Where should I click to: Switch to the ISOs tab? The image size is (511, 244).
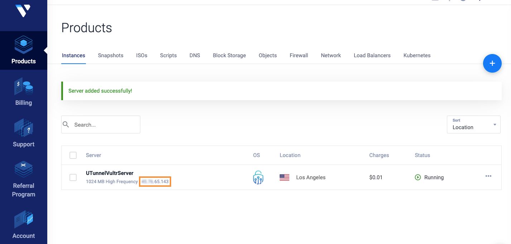(142, 55)
